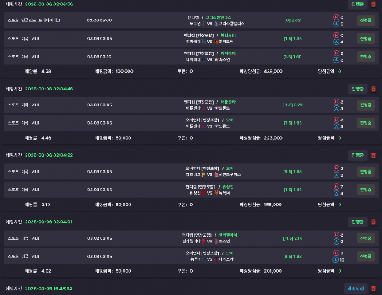Click the 미네소타 team logo
Viewport: 382px width, 295px height.
(216, 259)
